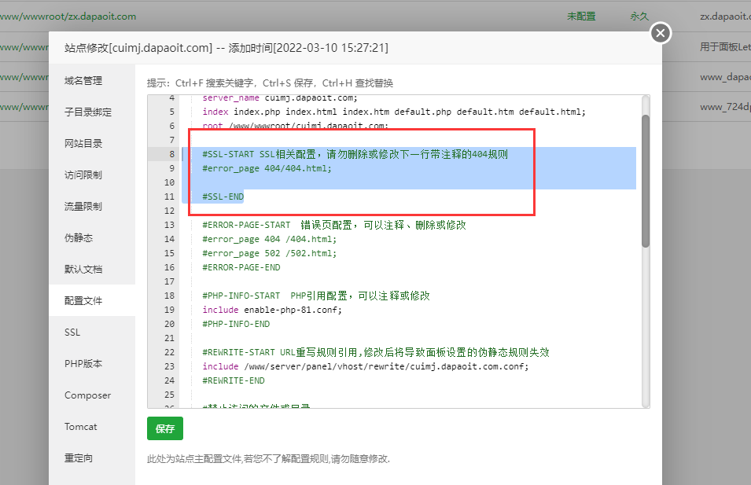Open the Composer tab
The width and height of the screenshot is (751, 485).
pyautogui.click(x=87, y=395)
